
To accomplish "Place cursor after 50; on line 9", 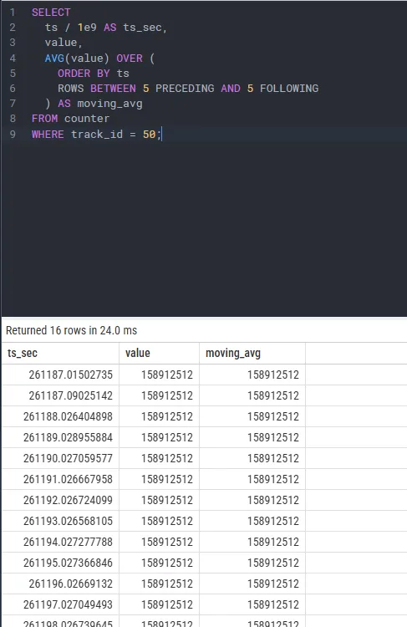I will [x=162, y=135].
